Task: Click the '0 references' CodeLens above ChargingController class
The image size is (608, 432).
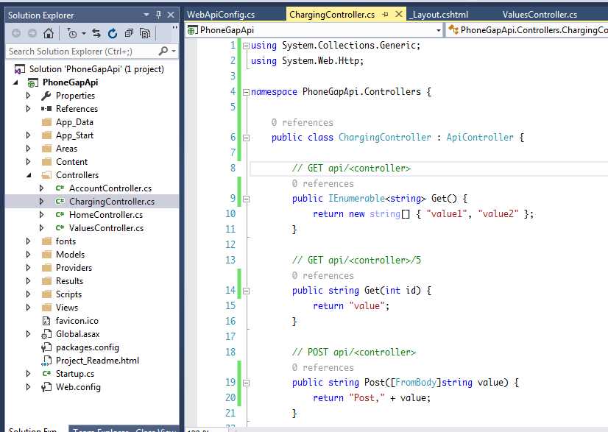Action: pos(302,123)
